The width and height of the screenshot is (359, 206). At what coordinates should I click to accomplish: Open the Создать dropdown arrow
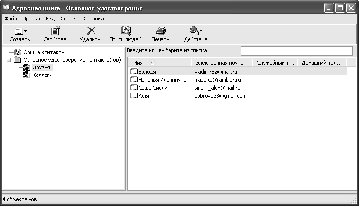coord(26,31)
